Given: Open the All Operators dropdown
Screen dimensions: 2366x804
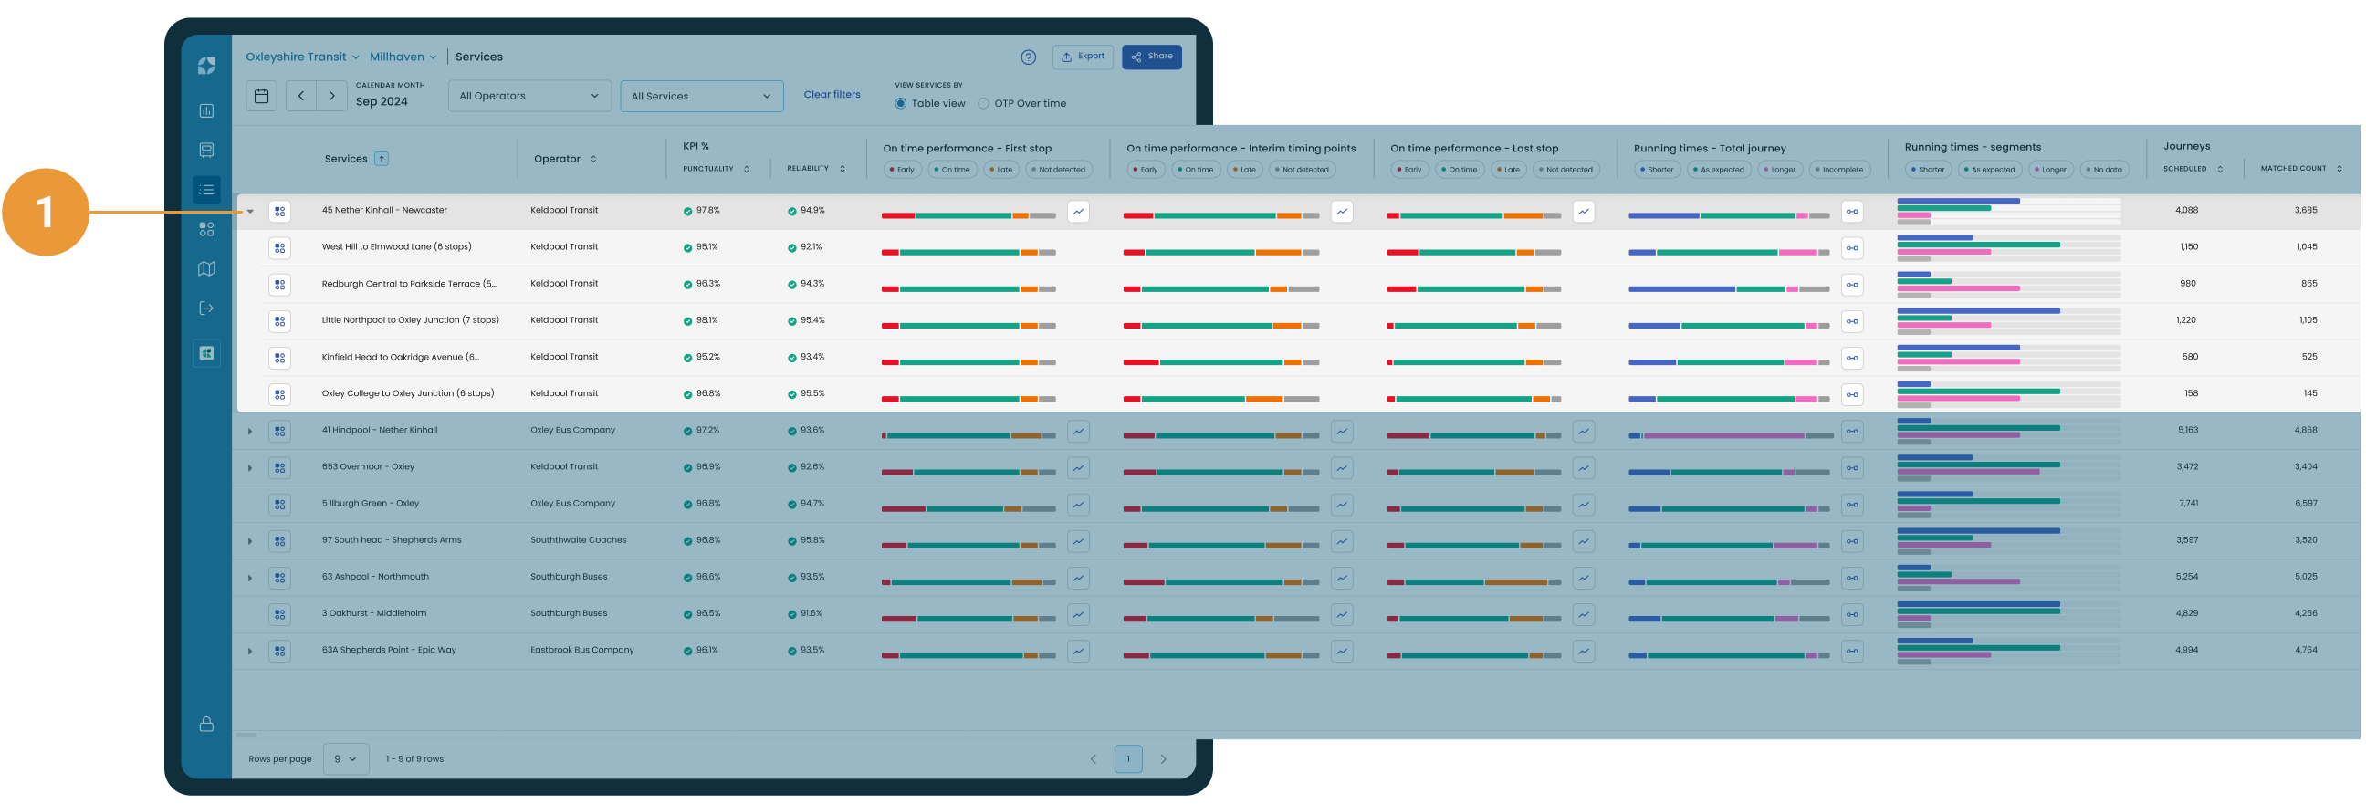Looking at the screenshot, I should click(529, 97).
